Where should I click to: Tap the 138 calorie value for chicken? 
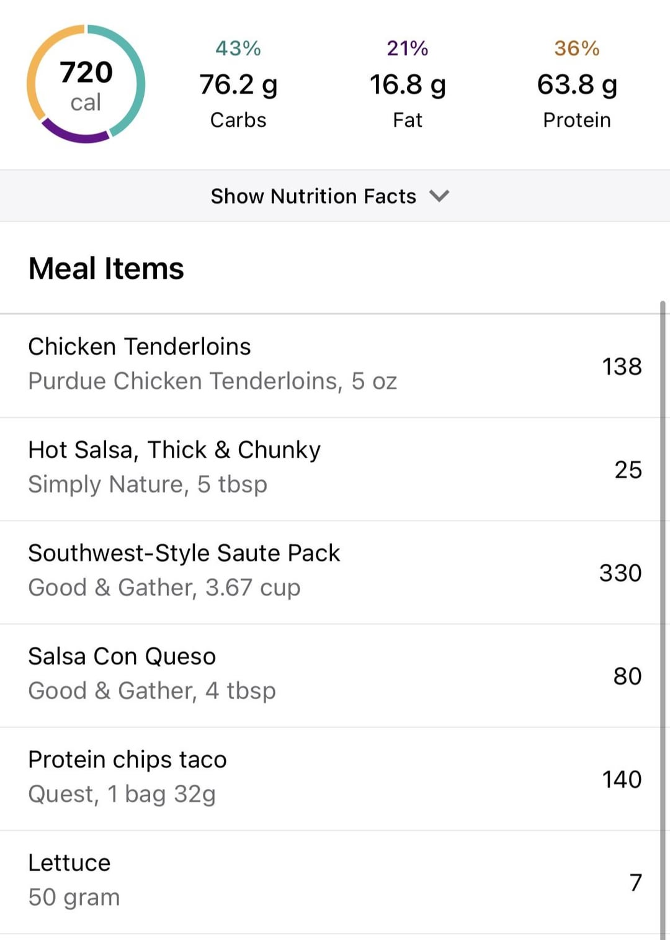(622, 366)
